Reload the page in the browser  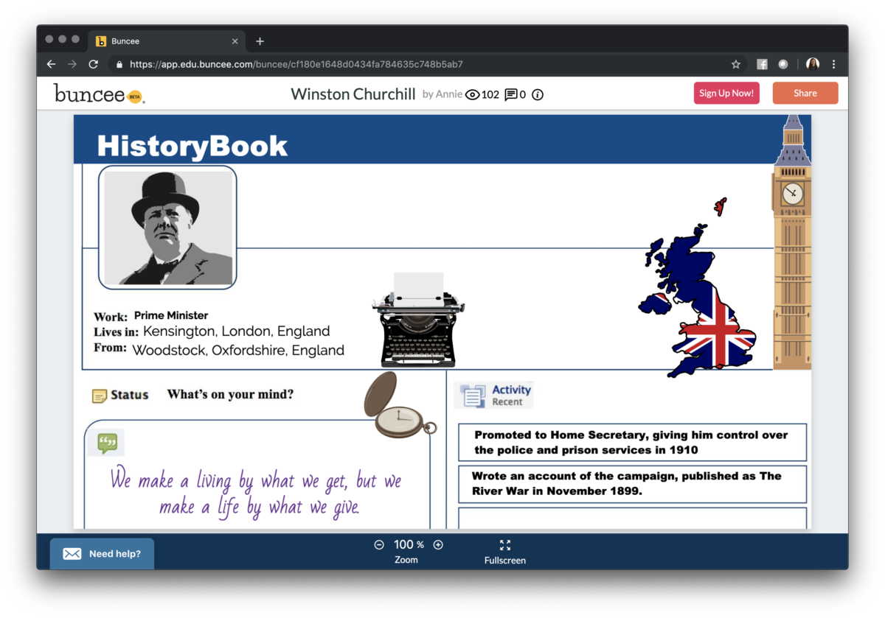pos(94,64)
